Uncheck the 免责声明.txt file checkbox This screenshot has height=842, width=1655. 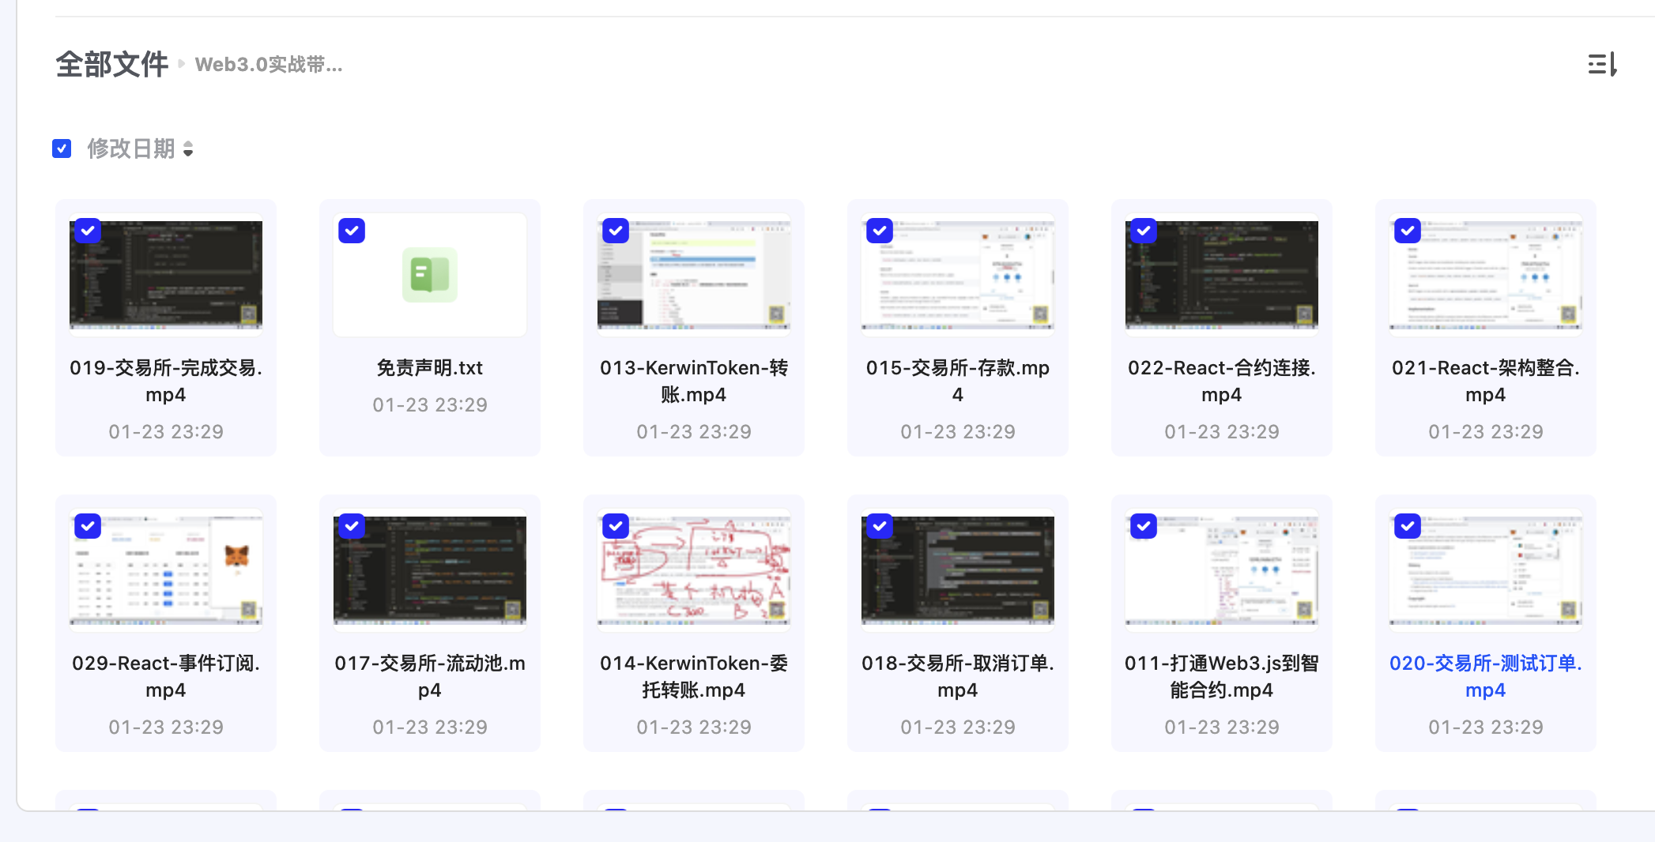(x=352, y=231)
